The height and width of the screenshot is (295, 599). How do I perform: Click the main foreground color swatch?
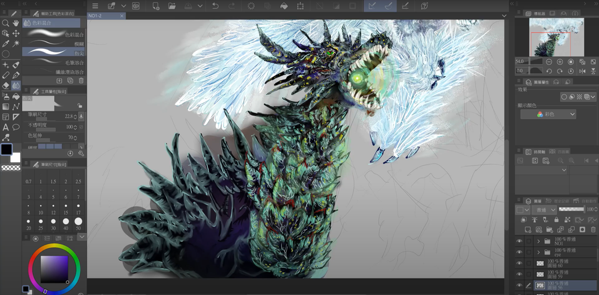[x=7, y=149]
